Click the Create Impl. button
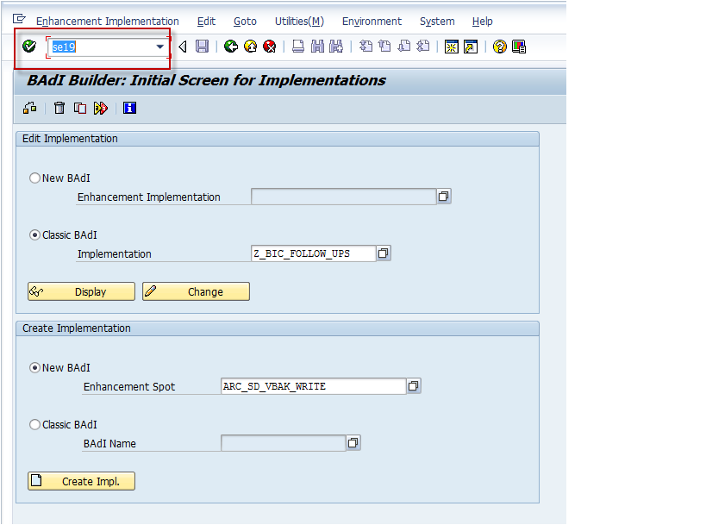The image size is (706, 525). pyautogui.click(x=80, y=481)
